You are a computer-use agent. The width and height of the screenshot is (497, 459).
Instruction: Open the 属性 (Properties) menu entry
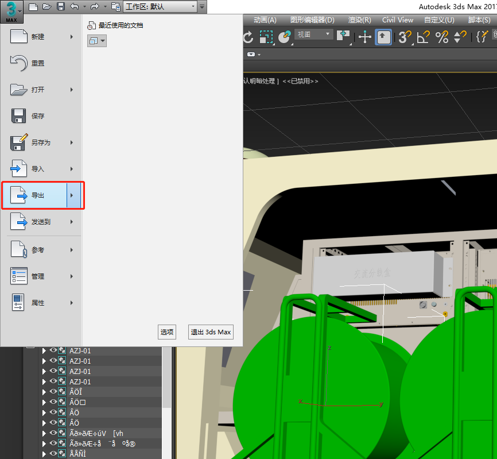[x=41, y=303]
